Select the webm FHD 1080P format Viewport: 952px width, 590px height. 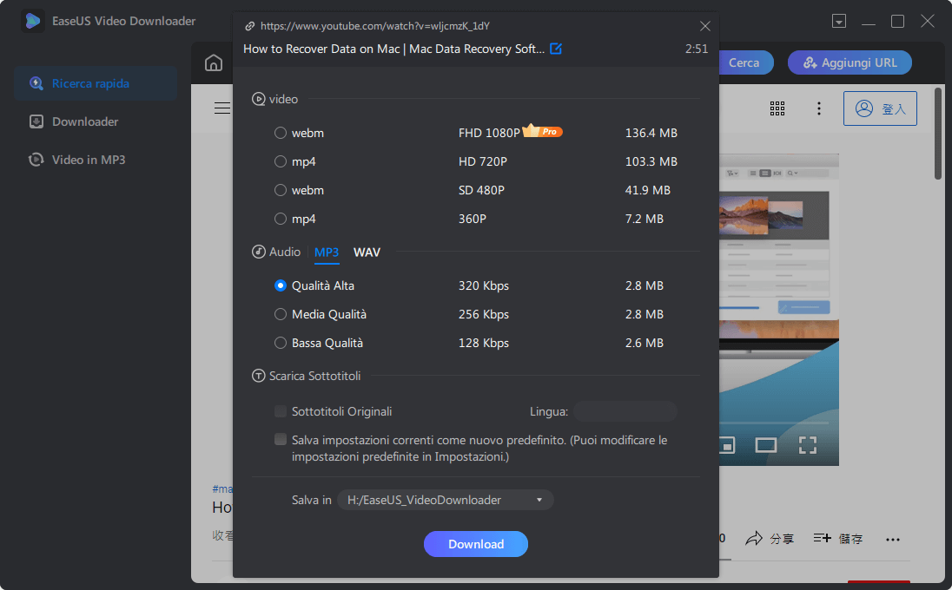click(x=281, y=133)
